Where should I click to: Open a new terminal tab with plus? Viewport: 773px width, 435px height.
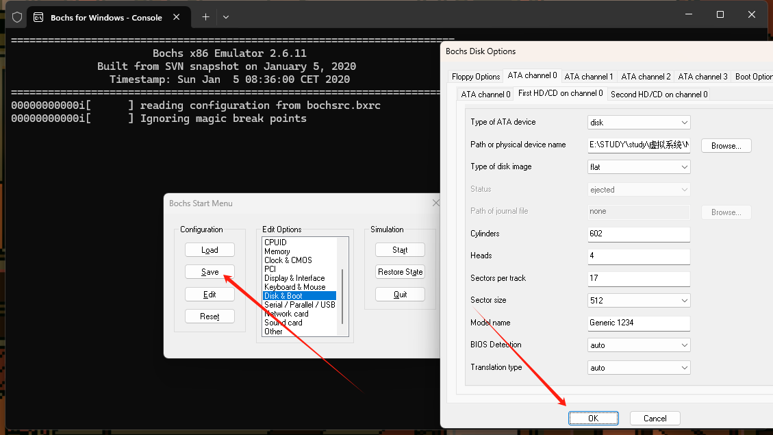click(x=205, y=17)
